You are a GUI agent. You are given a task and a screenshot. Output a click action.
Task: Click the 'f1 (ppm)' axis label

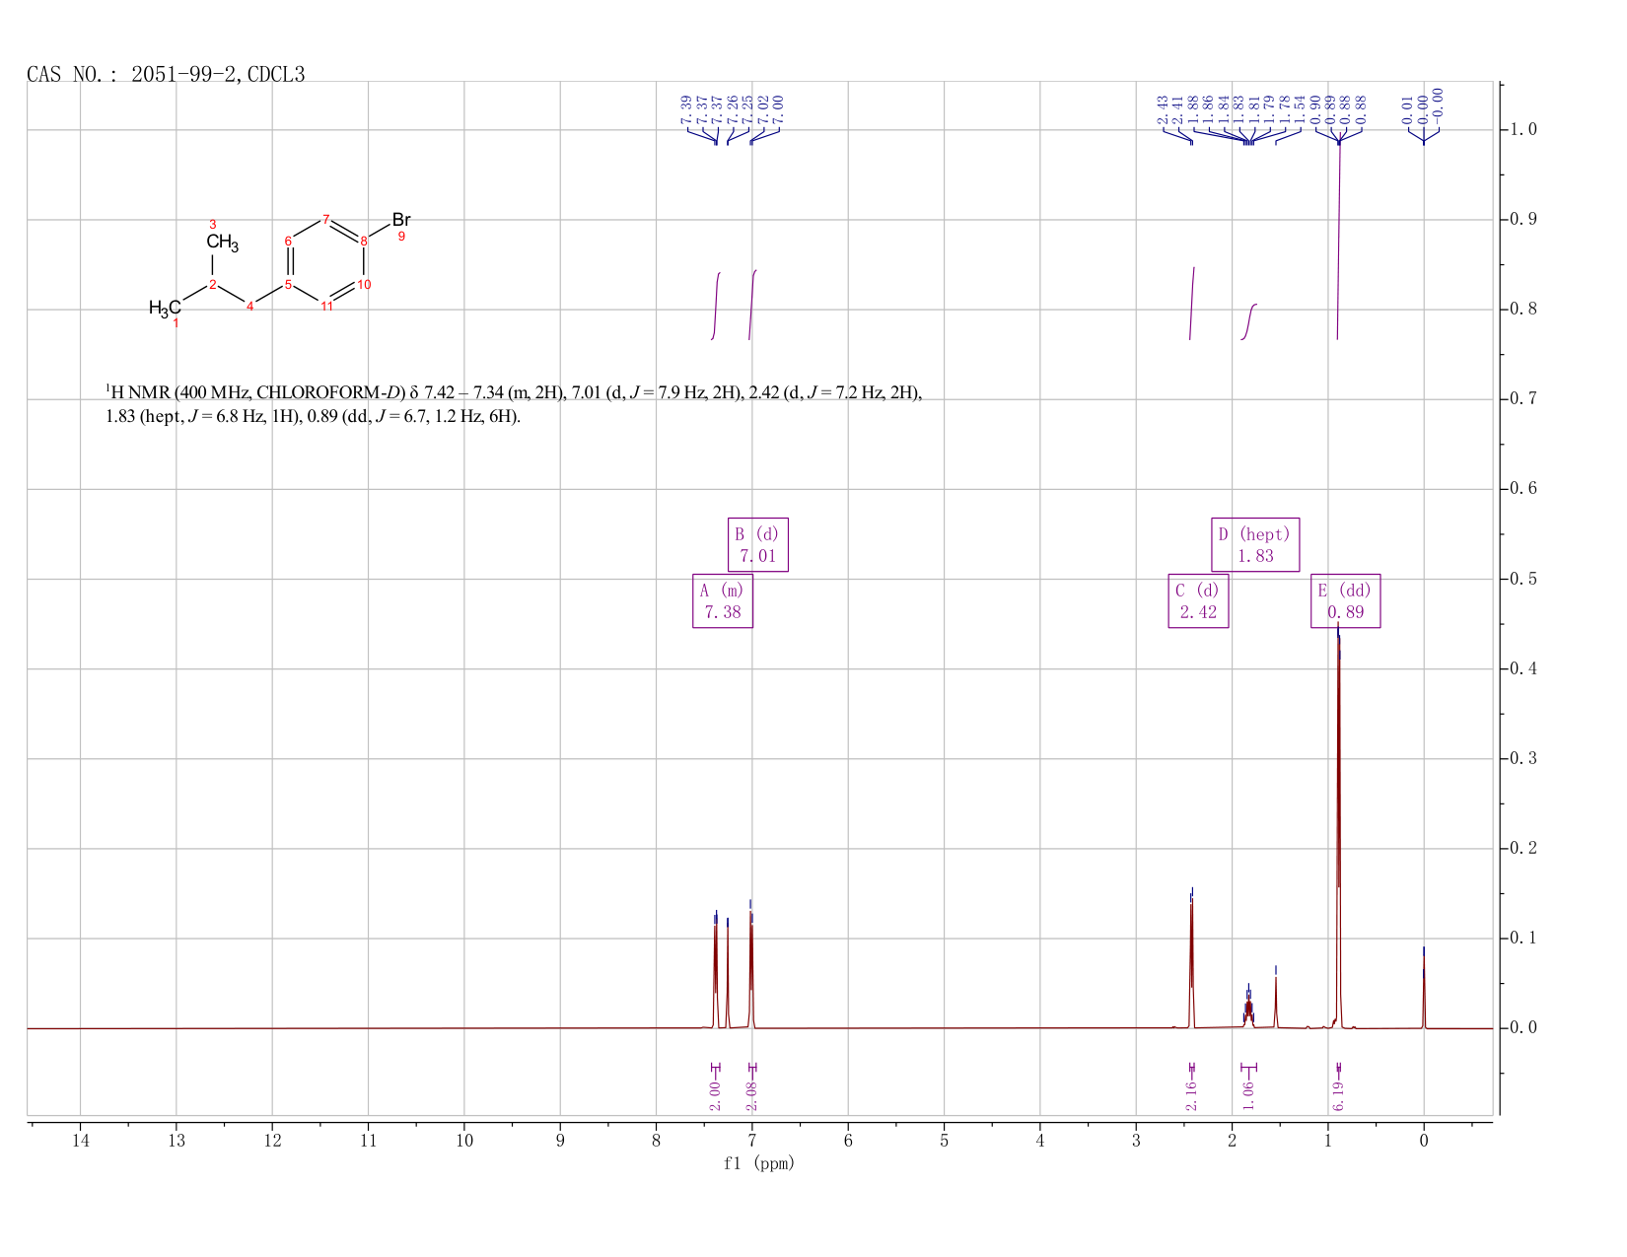[759, 1163]
